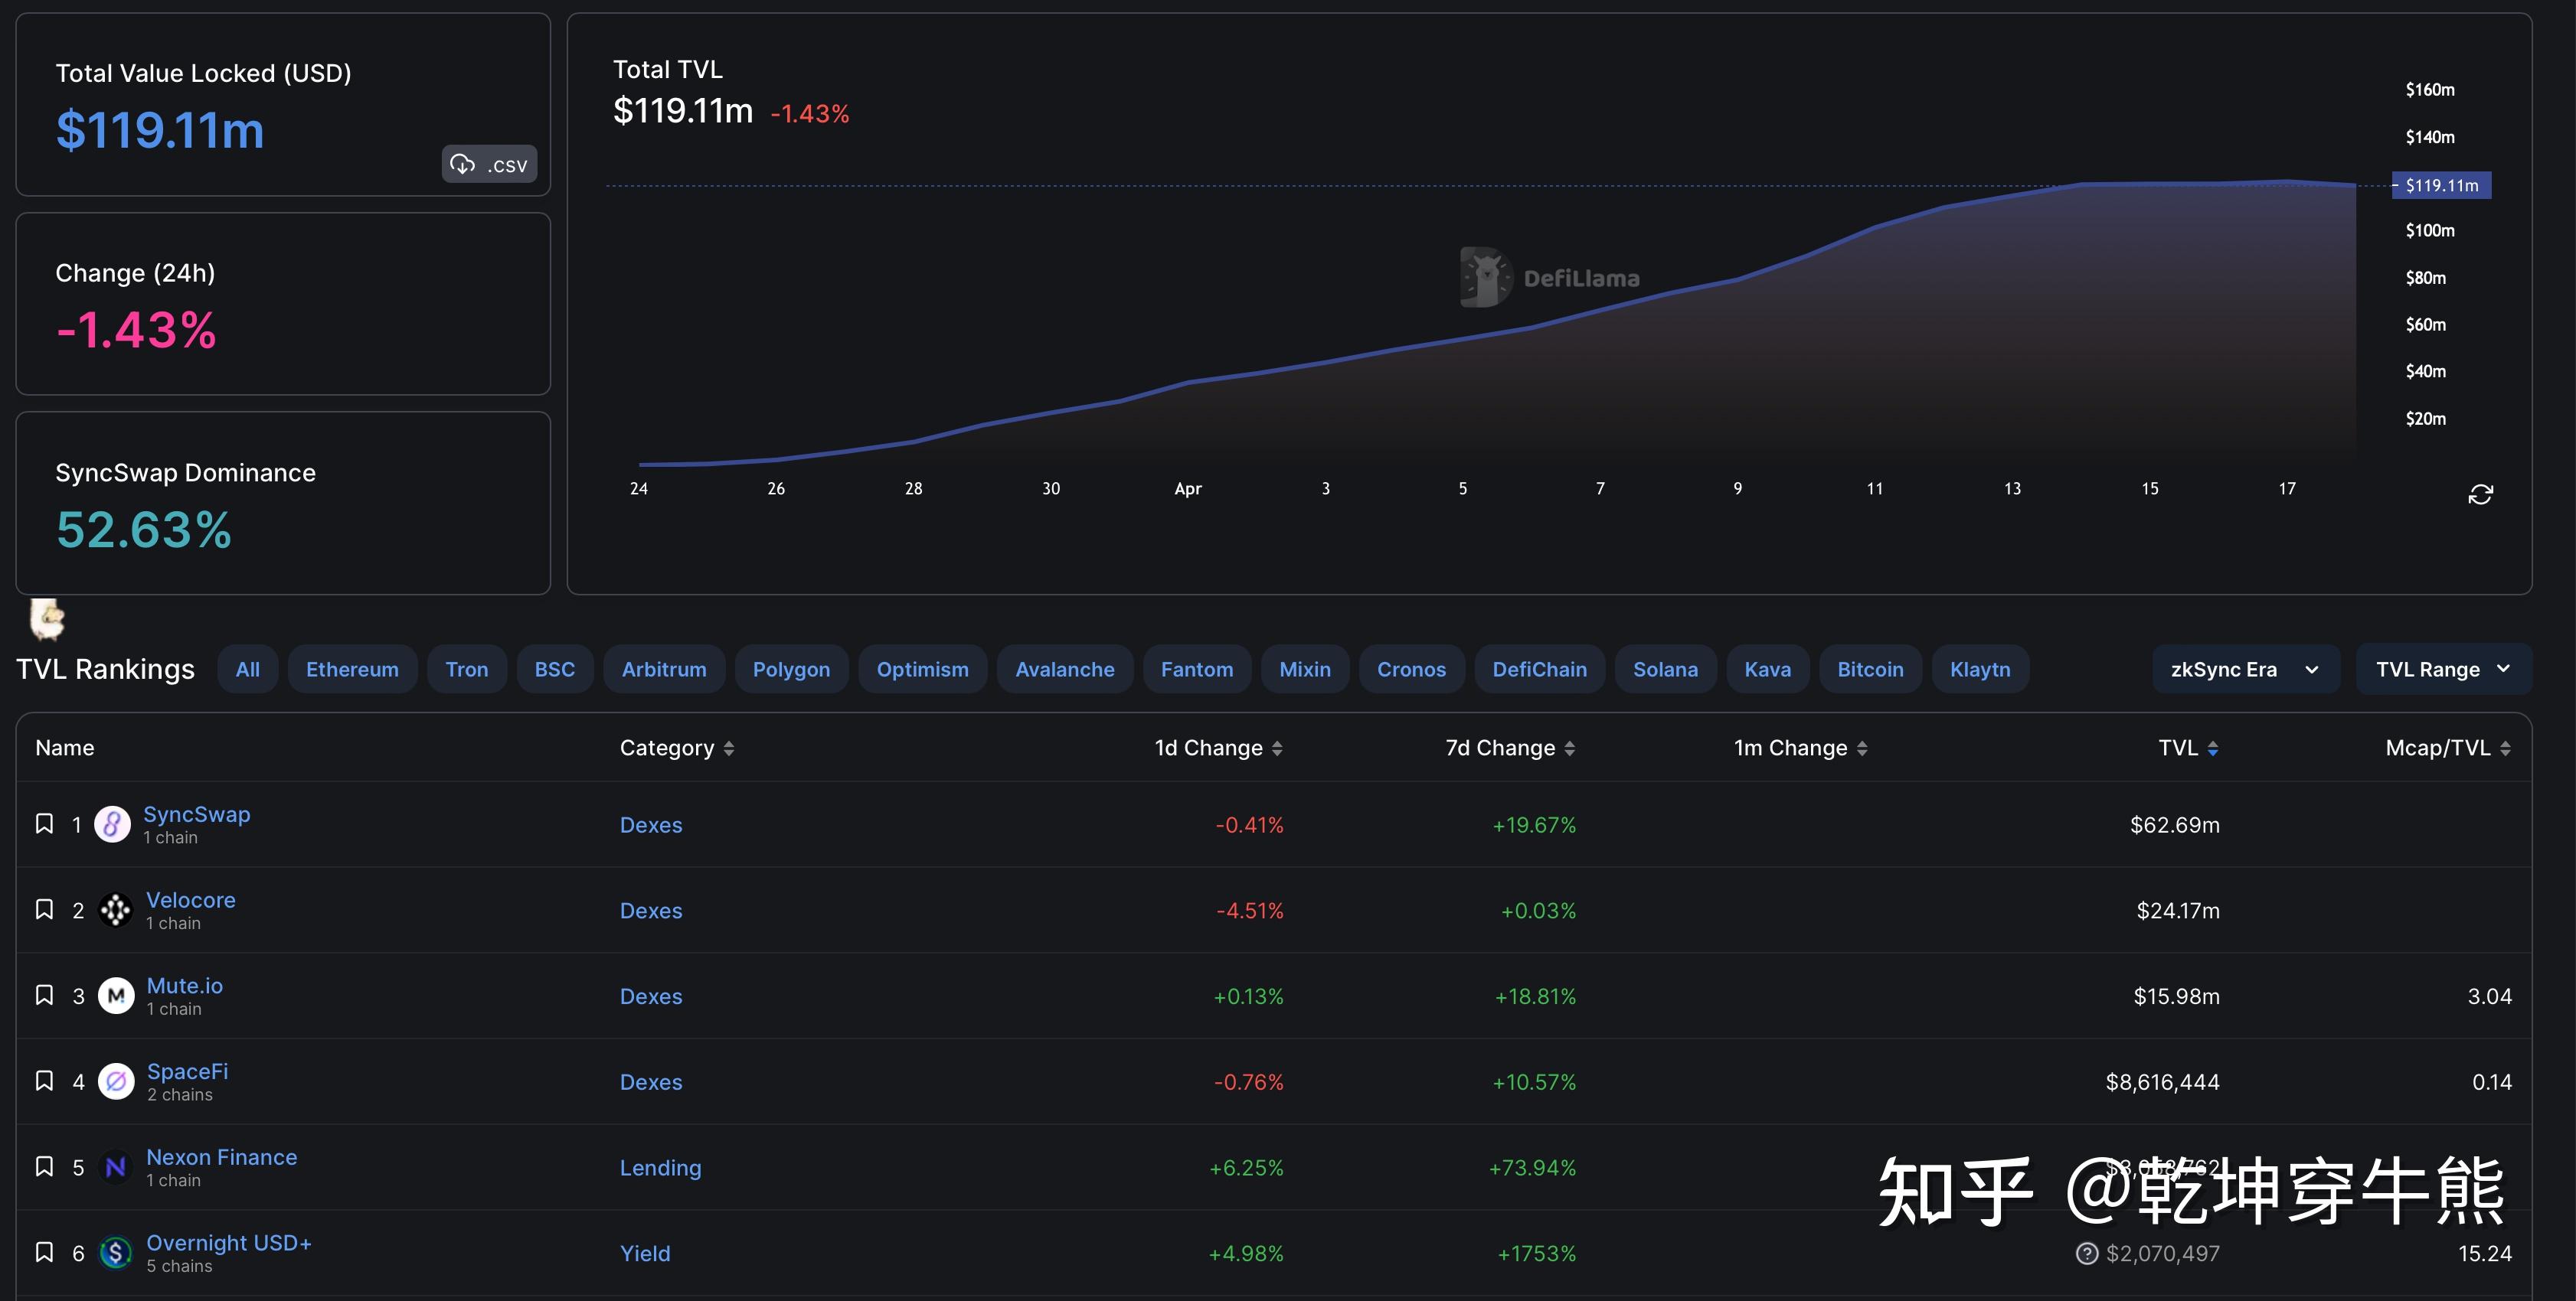Bookmark the Velocore row
This screenshot has height=1301, width=2576.
point(44,909)
